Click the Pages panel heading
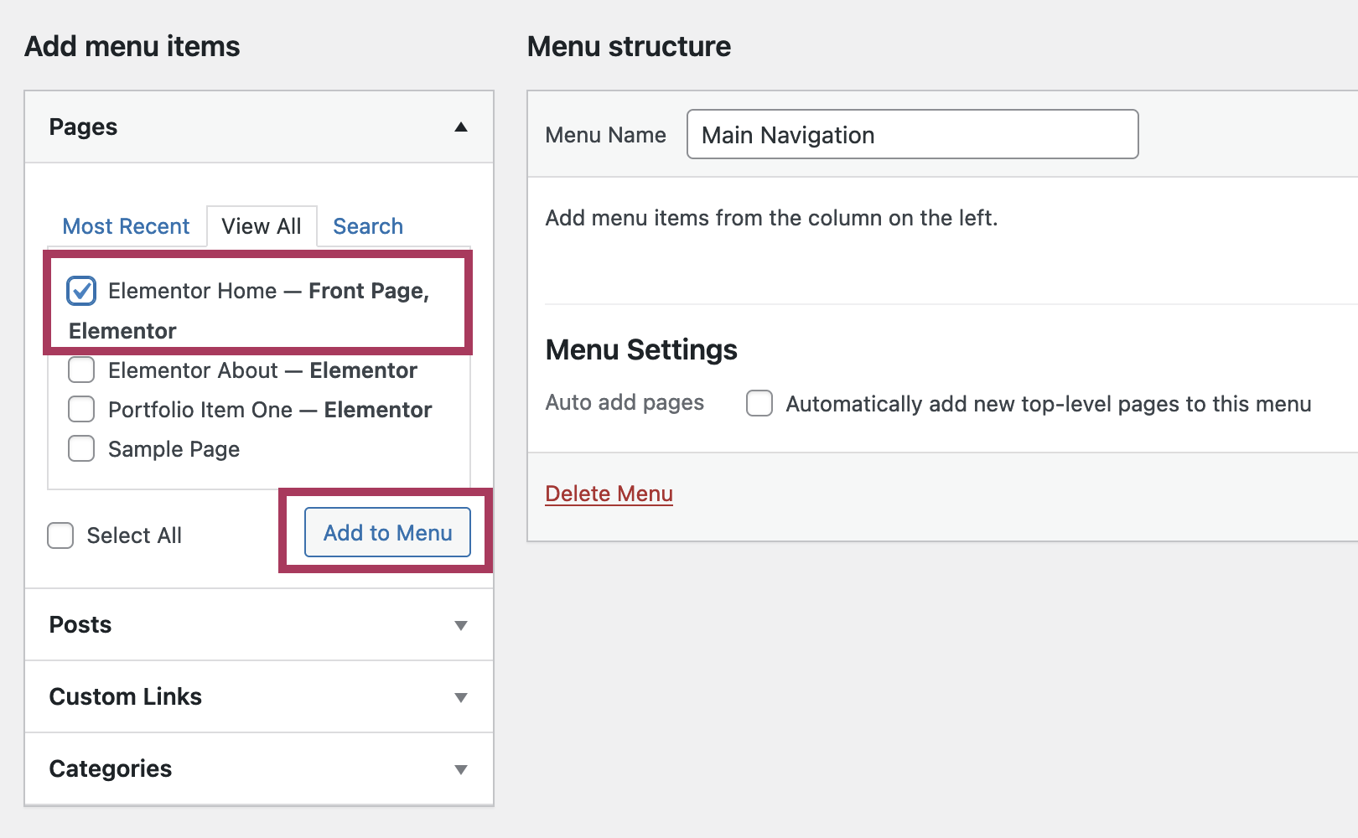Screen dimensions: 1358x838 pyautogui.click(x=83, y=127)
